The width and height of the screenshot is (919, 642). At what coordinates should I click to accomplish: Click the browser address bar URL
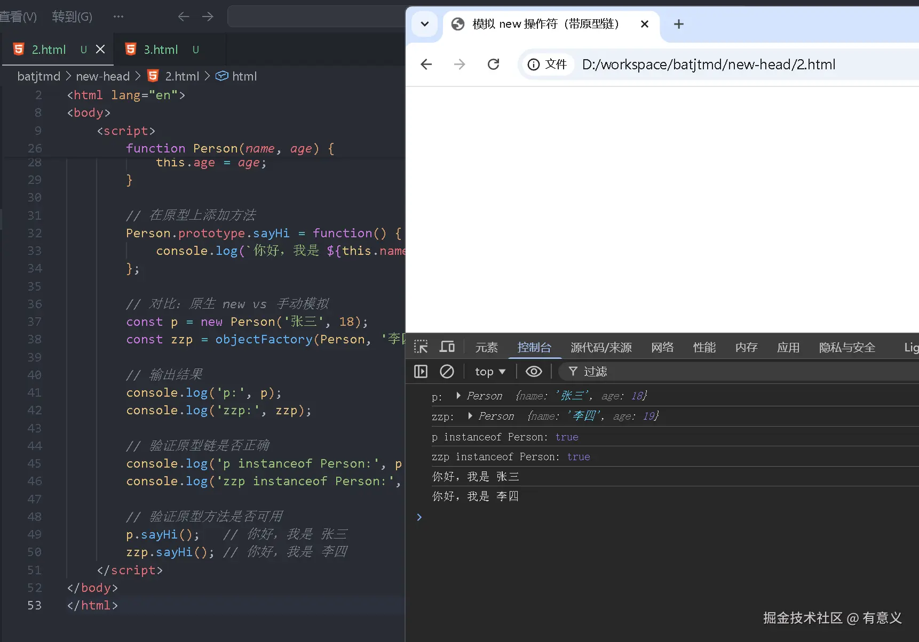click(709, 65)
